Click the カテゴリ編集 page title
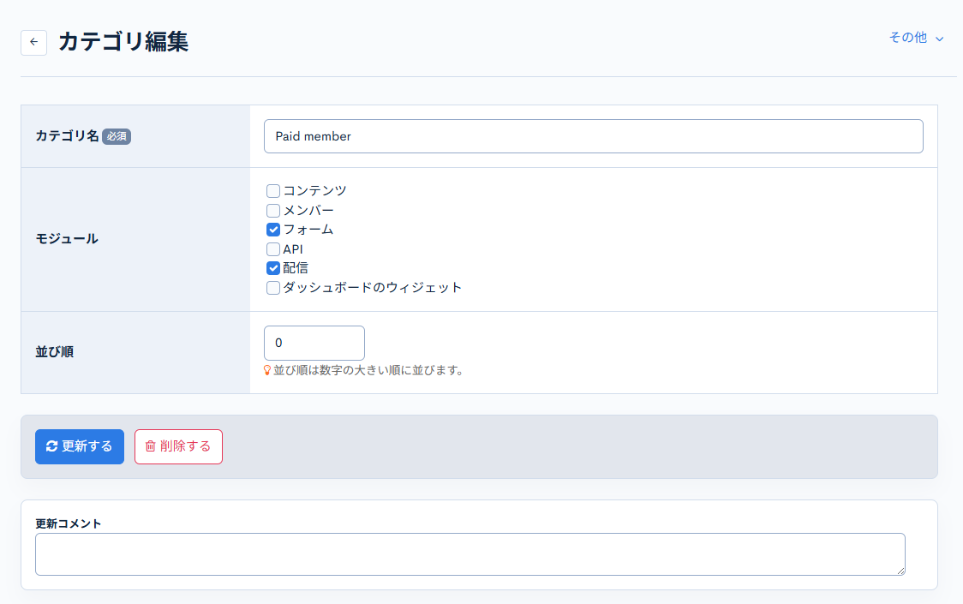Image resolution: width=963 pixels, height=604 pixels. tap(124, 41)
